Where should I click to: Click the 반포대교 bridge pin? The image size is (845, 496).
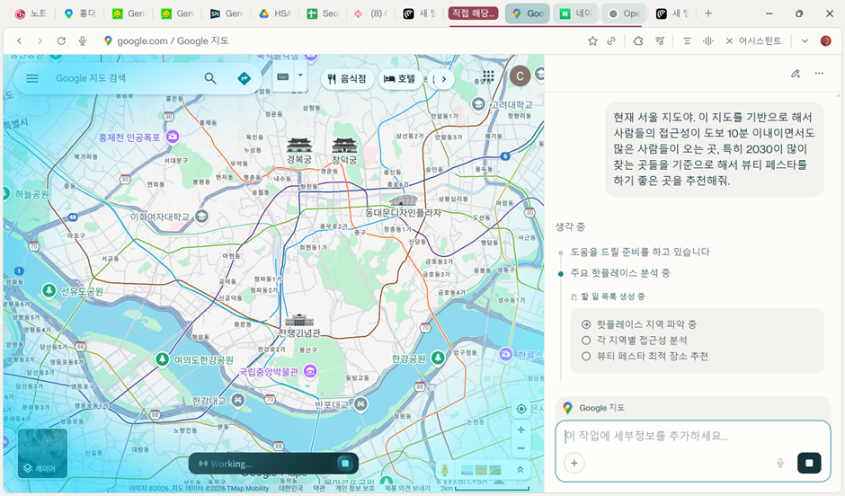pos(360,404)
